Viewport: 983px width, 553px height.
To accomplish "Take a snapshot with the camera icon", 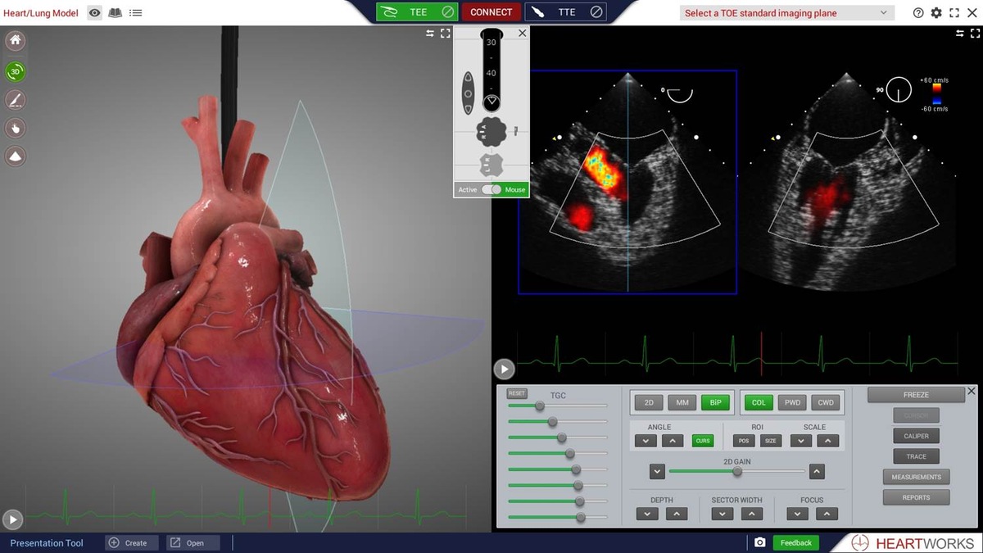I will 760,542.
